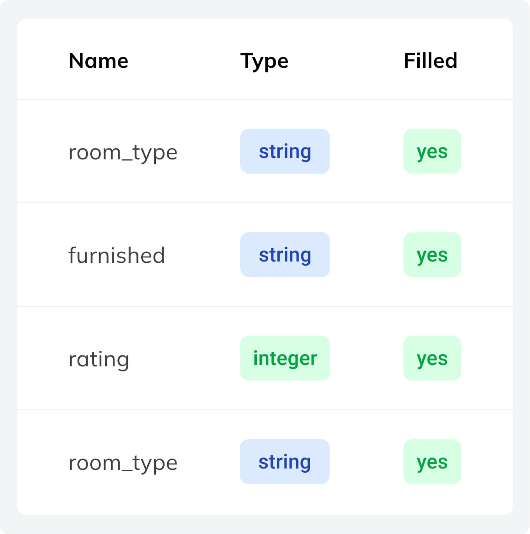Click the gray background outside the table card
The height and width of the screenshot is (534, 530).
pos(8,275)
